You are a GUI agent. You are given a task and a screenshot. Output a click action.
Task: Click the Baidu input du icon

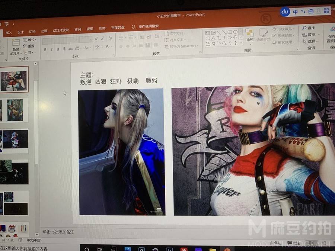point(285,12)
